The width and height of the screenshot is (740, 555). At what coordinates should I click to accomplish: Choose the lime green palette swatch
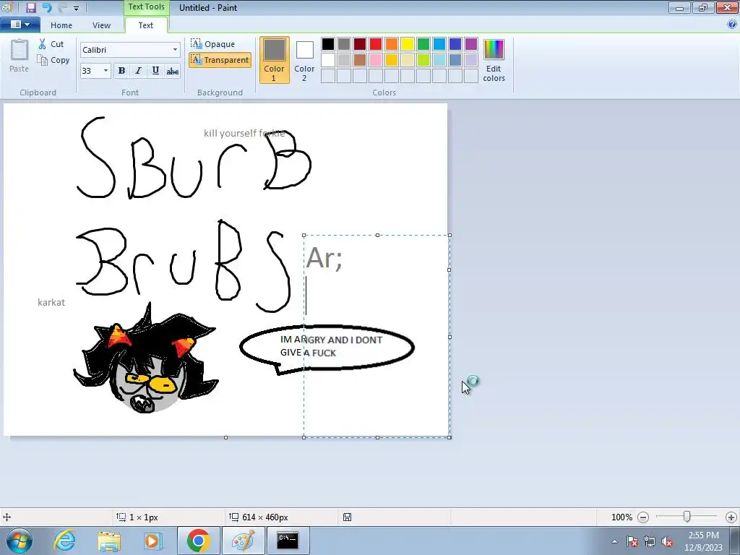pyautogui.click(x=423, y=60)
